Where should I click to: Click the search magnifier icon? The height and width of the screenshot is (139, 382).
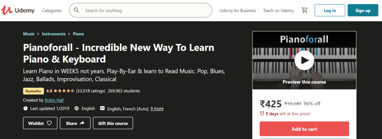(76, 10)
